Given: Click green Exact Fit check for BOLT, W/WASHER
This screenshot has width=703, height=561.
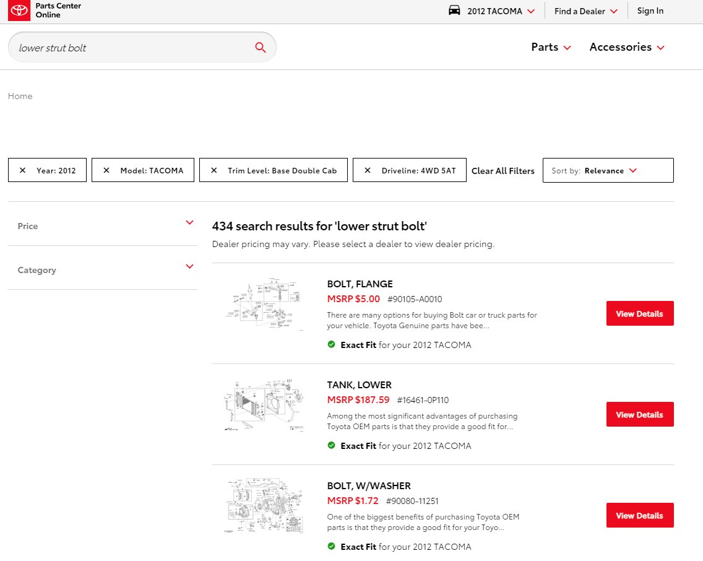Looking at the screenshot, I should point(331,546).
